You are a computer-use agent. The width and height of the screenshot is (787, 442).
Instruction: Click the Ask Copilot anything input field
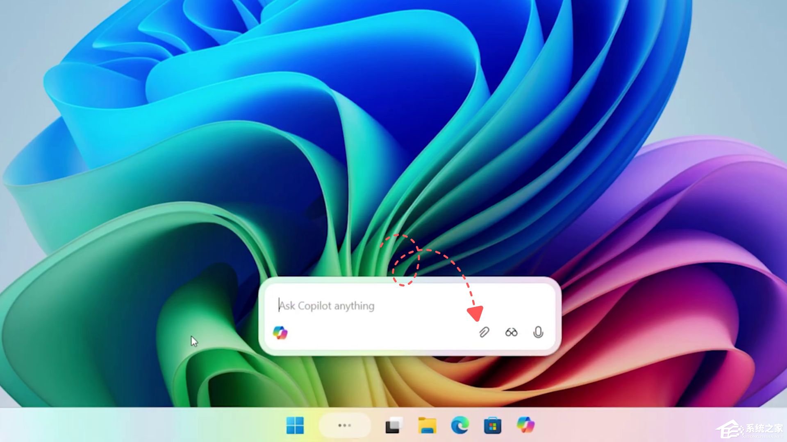(x=369, y=306)
